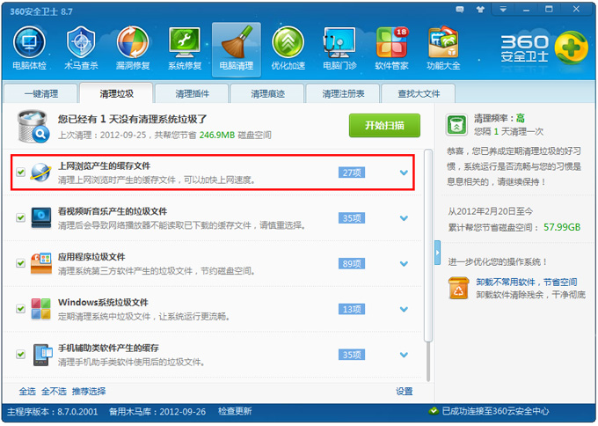Click 备用木马库 2012-09-26 status text

(x=157, y=412)
